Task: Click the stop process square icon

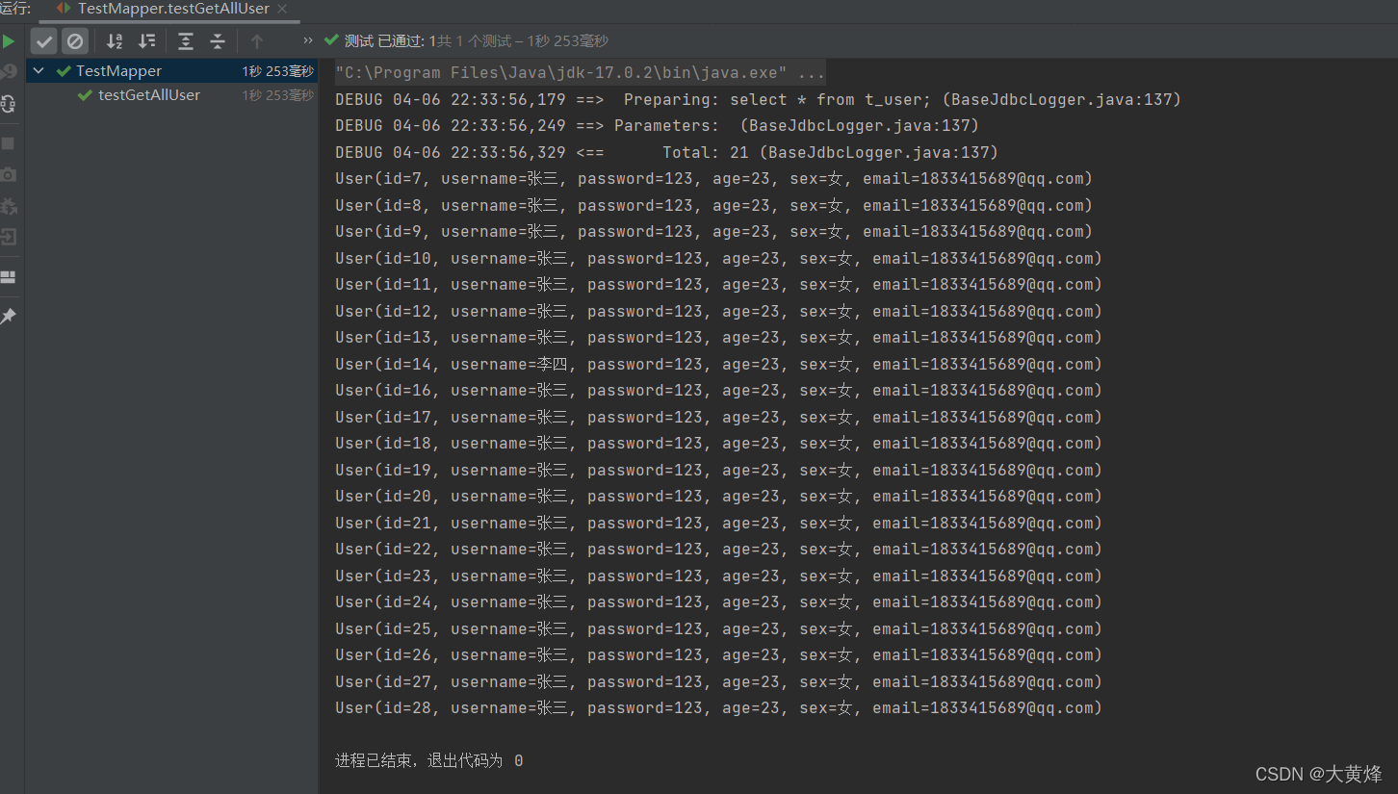Action: click(x=9, y=143)
